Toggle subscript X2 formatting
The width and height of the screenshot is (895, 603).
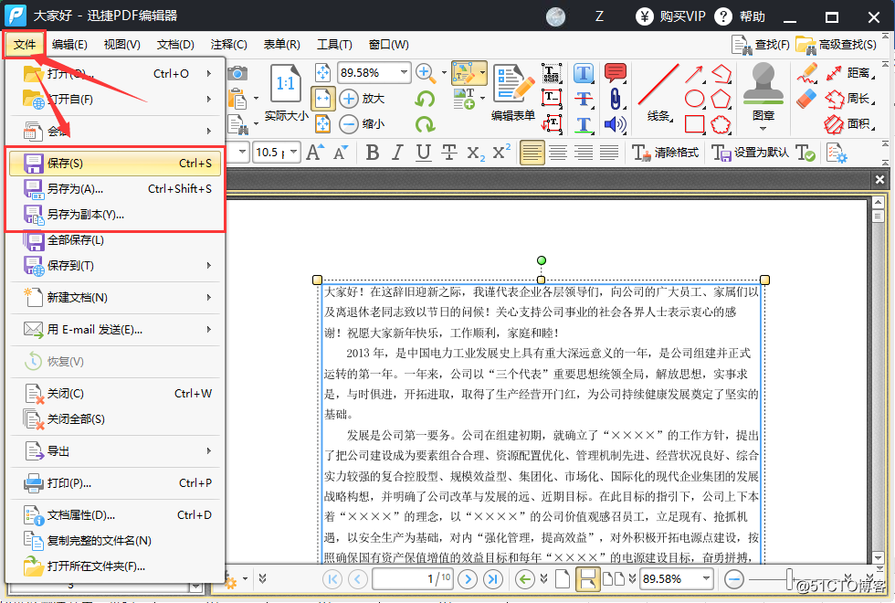click(476, 153)
